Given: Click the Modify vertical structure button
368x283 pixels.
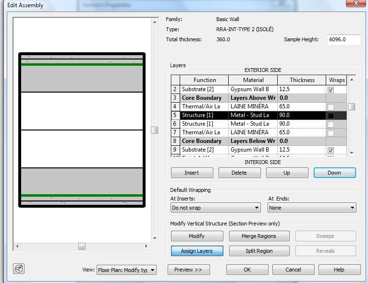Looking at the screenshot, I should (197, 236).
